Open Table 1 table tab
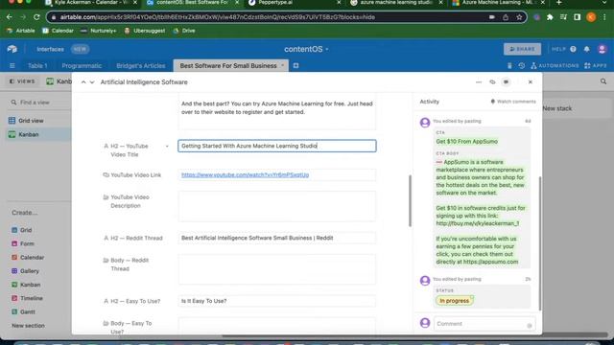The width and height of the screenshot is (614, 345). click(x=37, y=66)
